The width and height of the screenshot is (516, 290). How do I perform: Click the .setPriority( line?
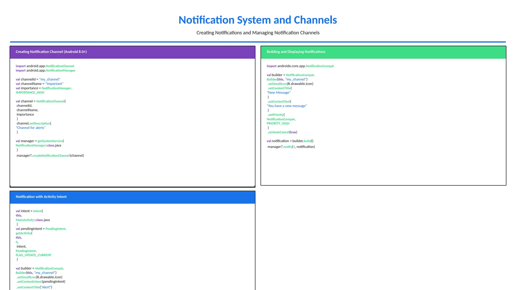click(x=276, y=115)
